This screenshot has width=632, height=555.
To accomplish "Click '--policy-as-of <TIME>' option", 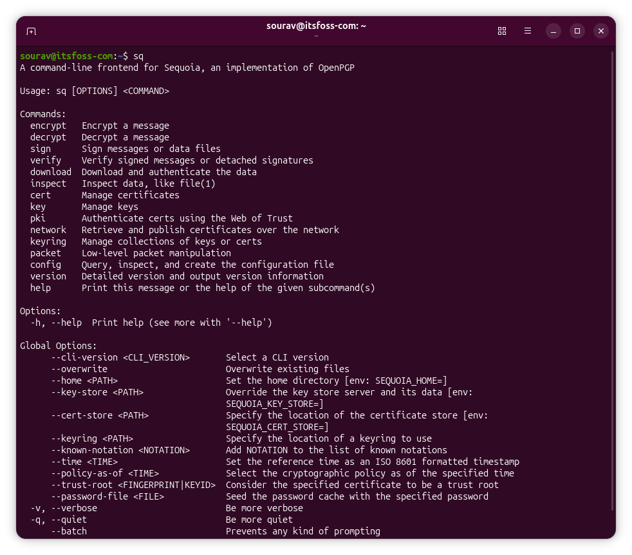I will point(105,473).
